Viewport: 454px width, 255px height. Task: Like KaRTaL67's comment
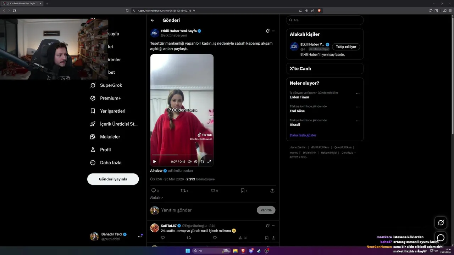(215, 238)
